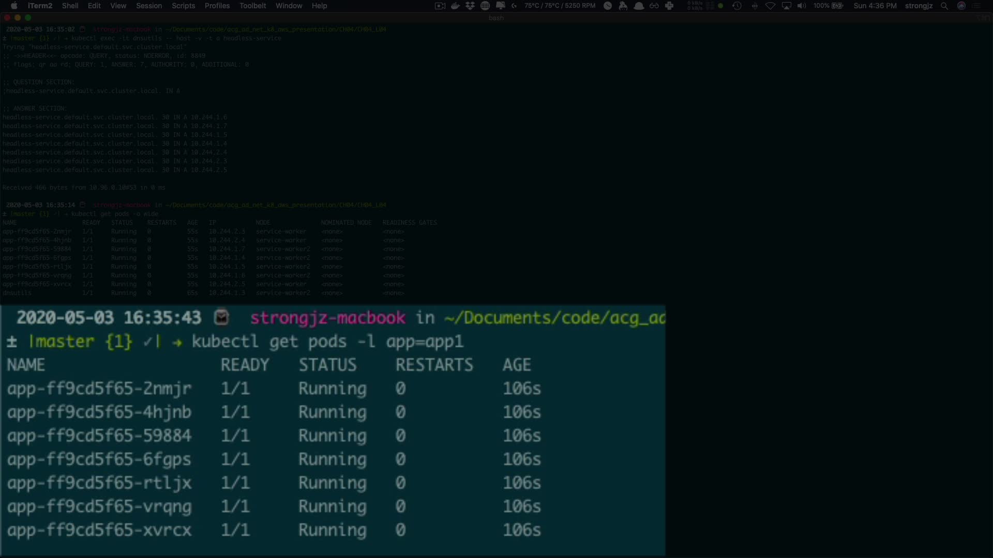Open the Dropbox menu bar icon
The height and width of the screenshot is (558, 993).
(x=470, y=6)
